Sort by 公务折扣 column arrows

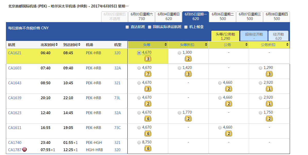tap(288, 44)
